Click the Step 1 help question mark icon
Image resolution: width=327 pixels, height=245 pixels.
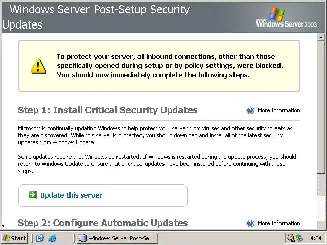click(x=250, y=110)
